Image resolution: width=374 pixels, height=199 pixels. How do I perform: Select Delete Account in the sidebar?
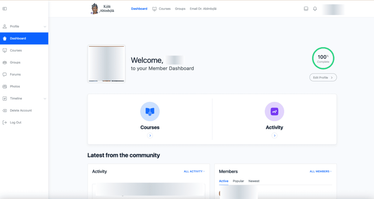click(x=20, y=110)
